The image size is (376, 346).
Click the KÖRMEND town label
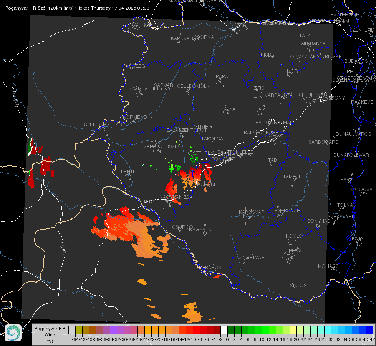coord(135,117)
